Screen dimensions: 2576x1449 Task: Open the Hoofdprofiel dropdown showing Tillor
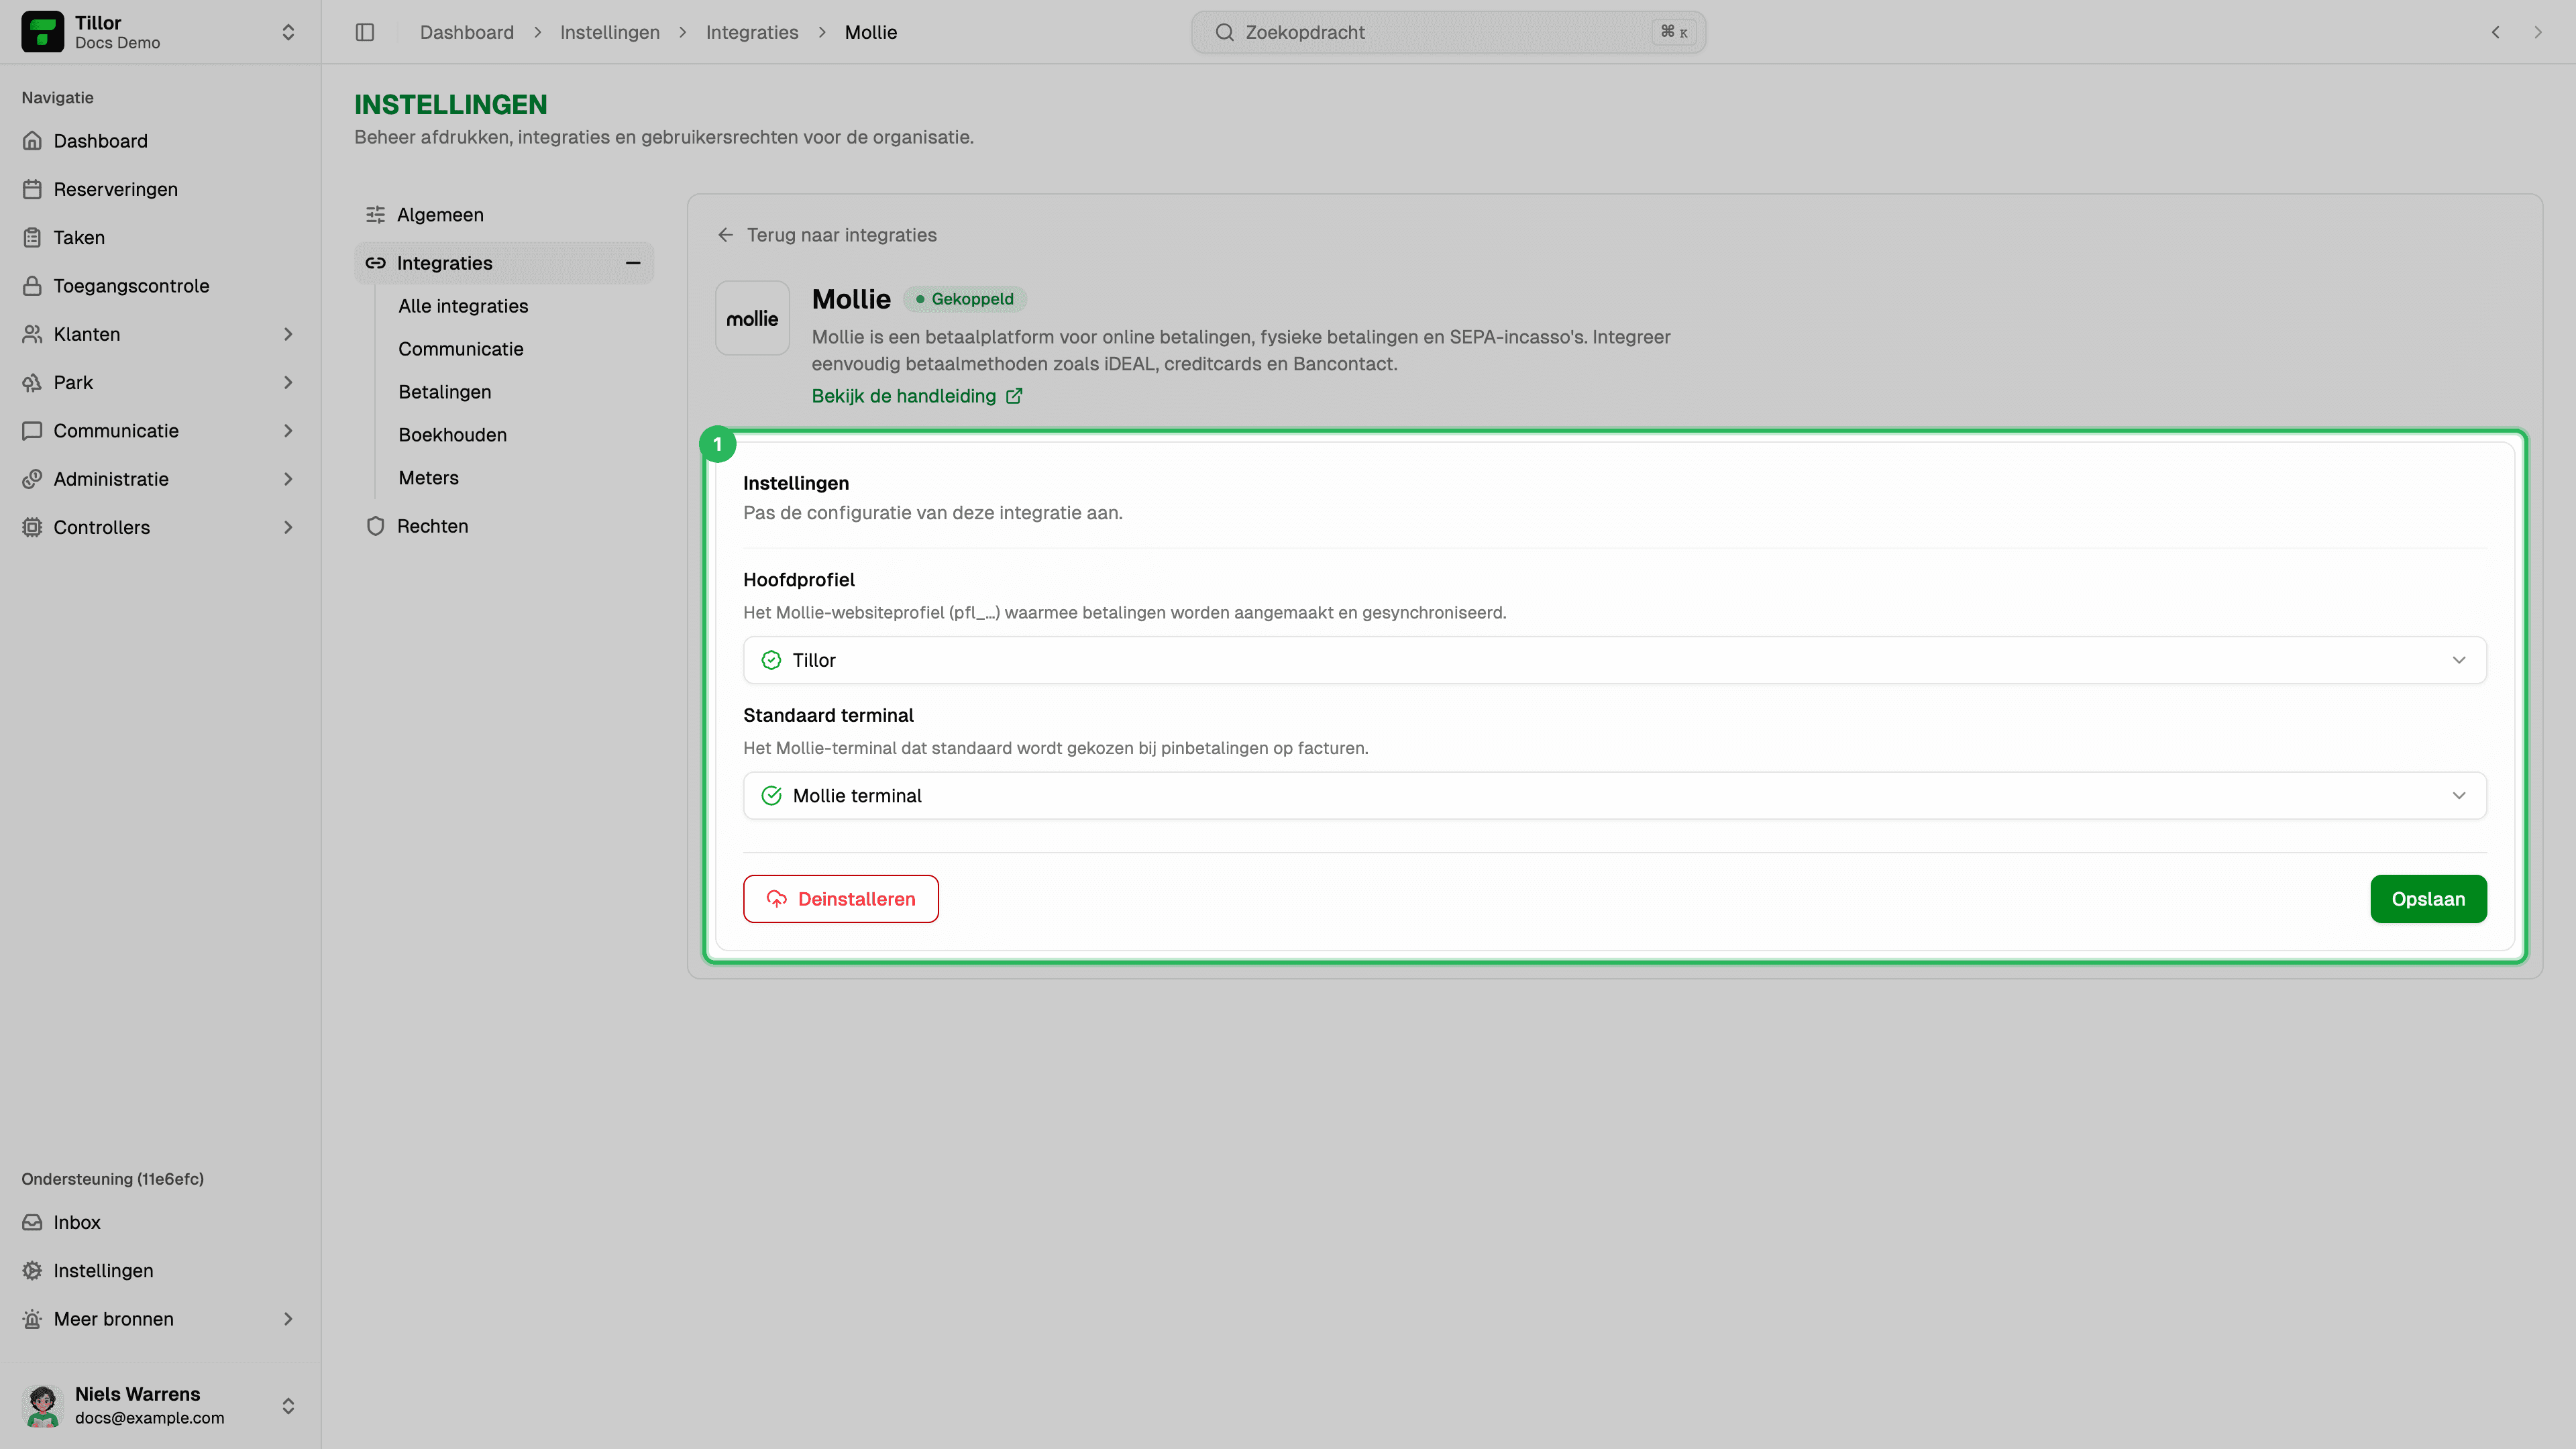[x=1614, y=660]
